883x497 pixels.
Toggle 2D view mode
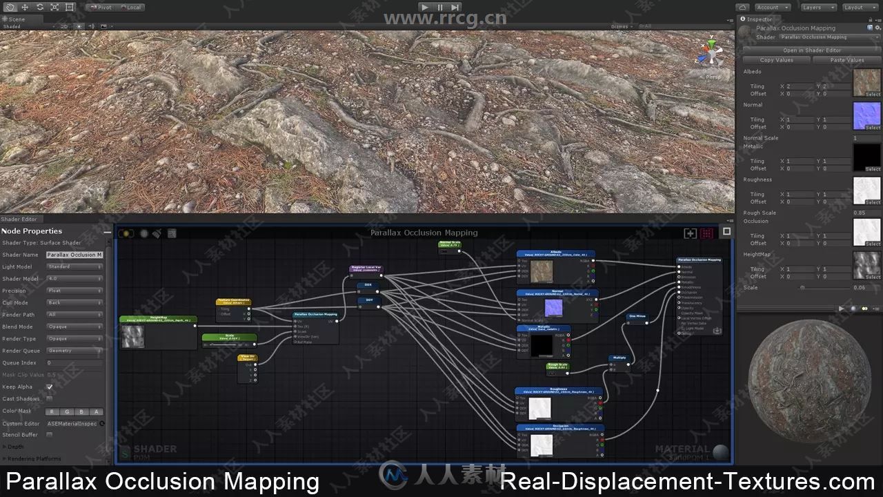tap(64, 26)
